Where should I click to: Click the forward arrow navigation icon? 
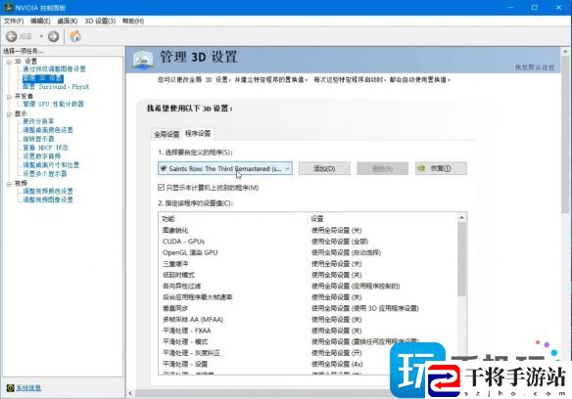click(x=53, y=36)
